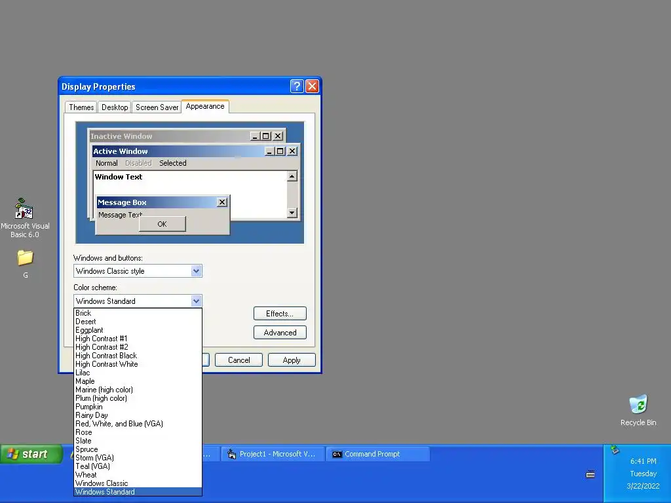This screenshot has height=503, width=671.
Task: Choose Brick color scheme
Action: (138, 313)
